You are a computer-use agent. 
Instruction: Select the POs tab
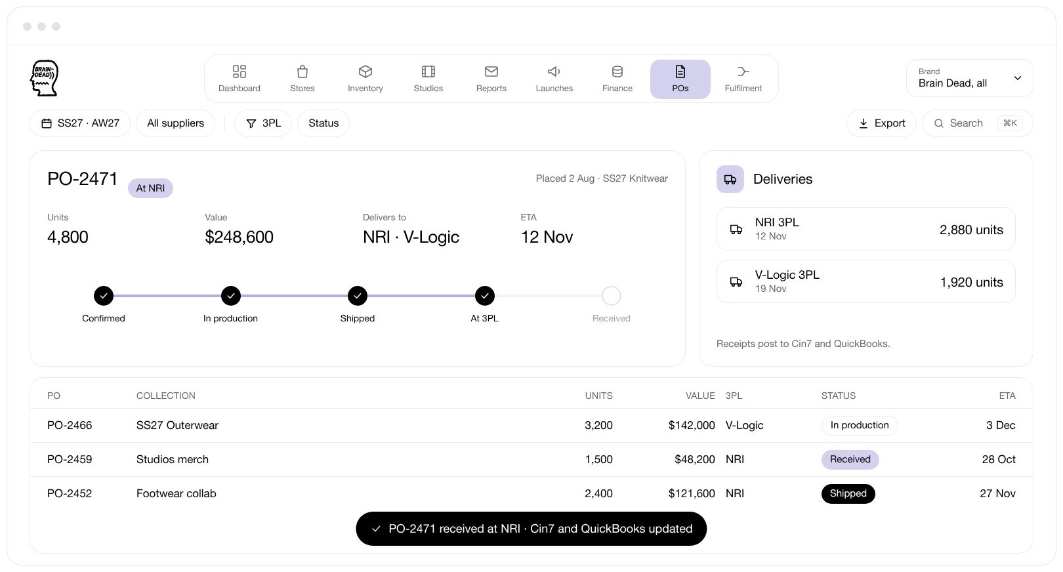tap(680, 79)
